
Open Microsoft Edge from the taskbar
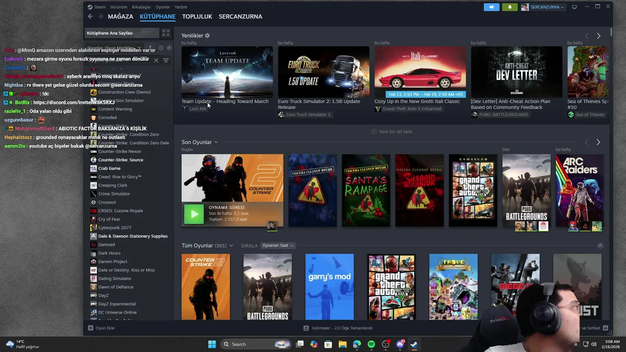(357, 344)
